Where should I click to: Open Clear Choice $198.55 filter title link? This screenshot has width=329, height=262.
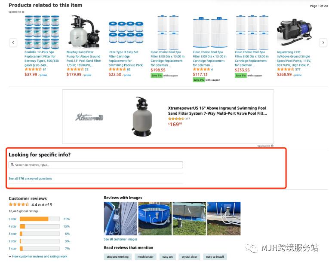click(168, 58)
